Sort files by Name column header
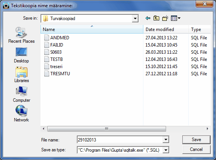Image resolution: width=216 pixels, height=160 pixels. [x=92, y=30]
